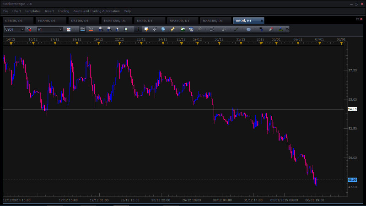Switch to the UK100, D1 chart tab
Screen dimensions: 366x206
coord(84,21)
